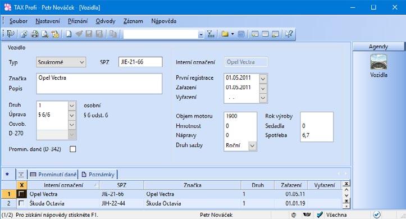
Task: Open the Nápověda menu
Action: (x=163, y=21)
